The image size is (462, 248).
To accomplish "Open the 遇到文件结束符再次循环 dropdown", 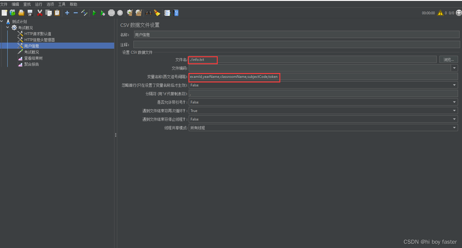I will 323,111.
